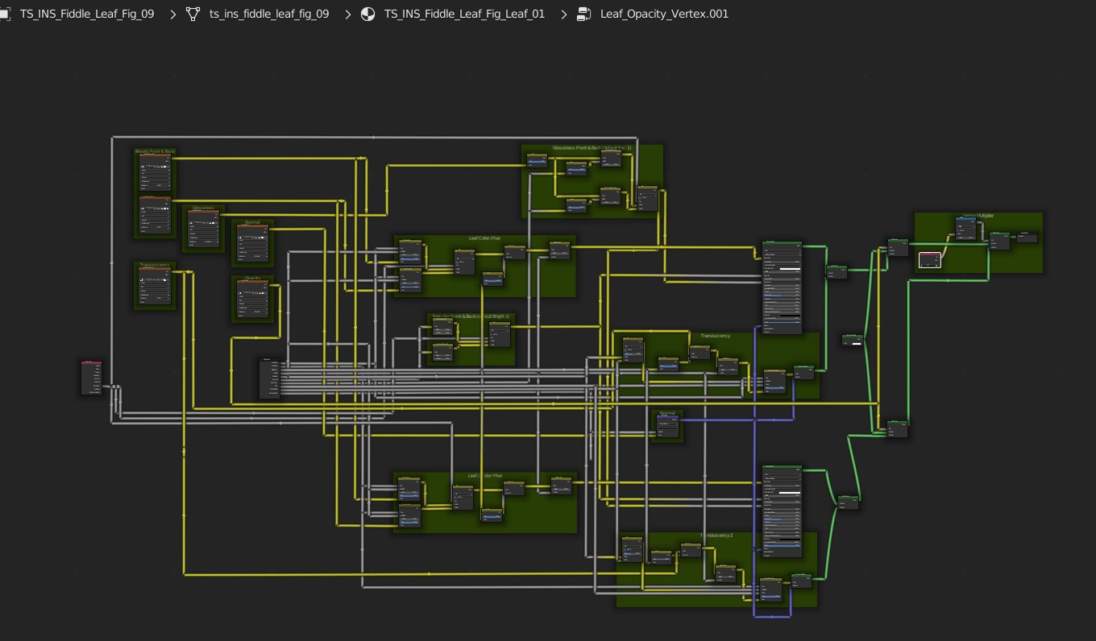Screen dimensions: 1096x641
Task: Select the lower Principled BSDF shader node
Action: tap(782, 511)
